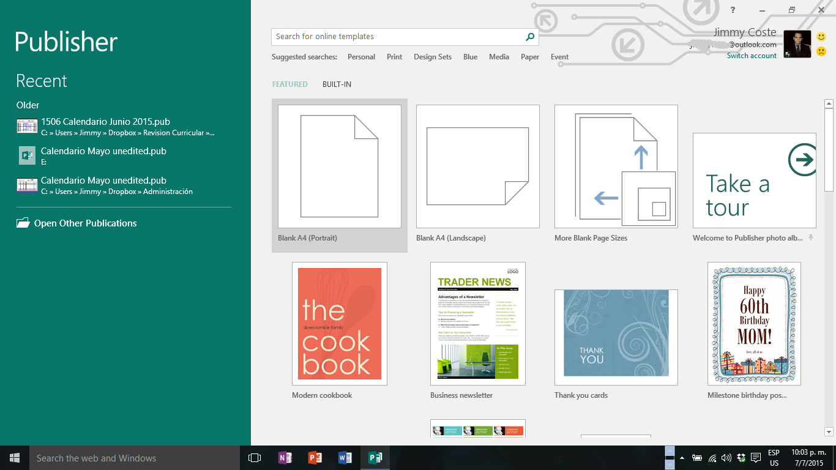Click the template list scroll up arrow
The width and height of the screenshot is (836, 470).
tap(829, 104)
